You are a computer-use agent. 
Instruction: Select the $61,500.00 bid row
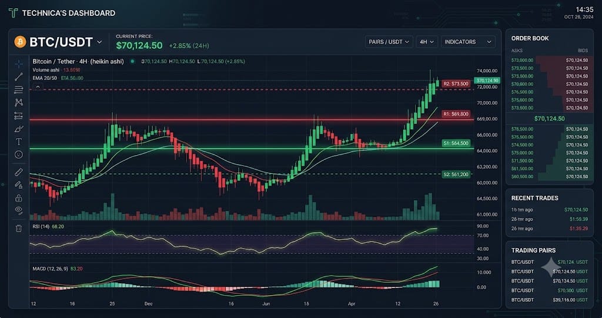(x=550, y=169)
